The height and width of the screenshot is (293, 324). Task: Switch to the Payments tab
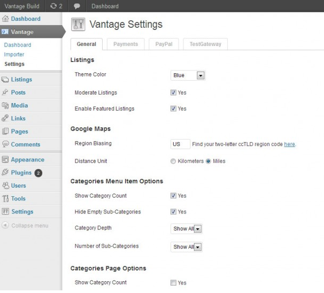126,44
